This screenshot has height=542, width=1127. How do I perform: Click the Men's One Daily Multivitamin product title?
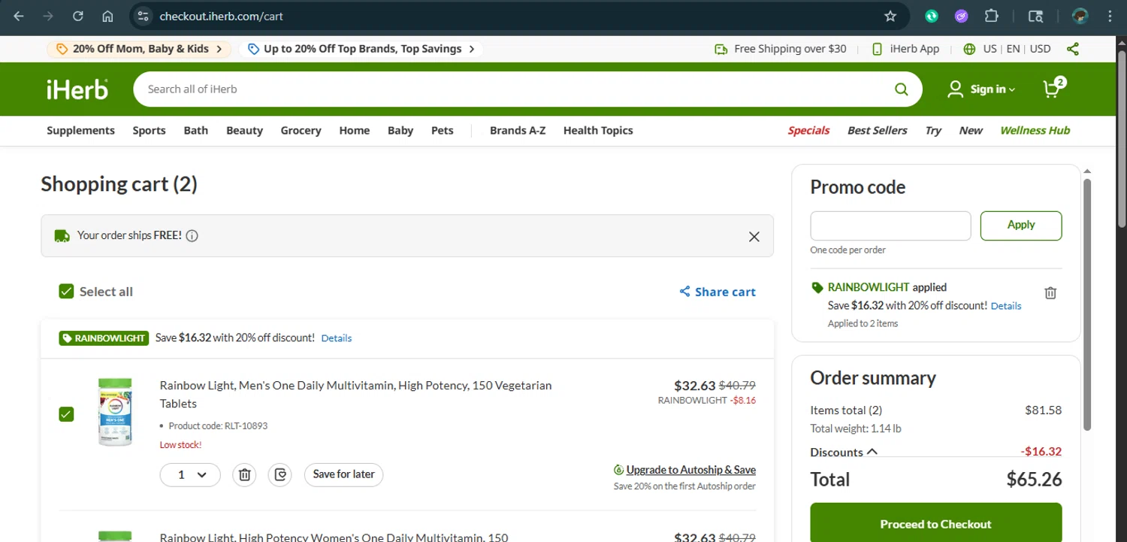pyautogui.click(x=356, y=395)
